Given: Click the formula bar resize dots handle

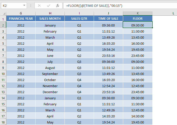Looking at the screenshot, I should (x=31, y=6).
